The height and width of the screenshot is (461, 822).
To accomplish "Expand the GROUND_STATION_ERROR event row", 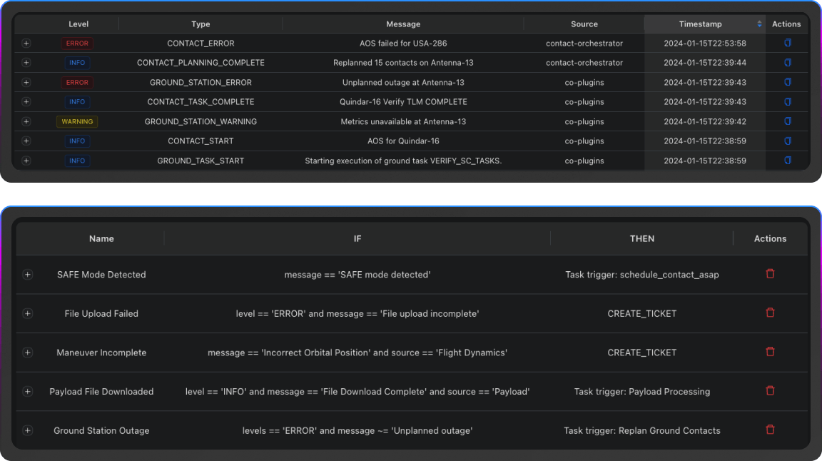I will click(26, 82).
